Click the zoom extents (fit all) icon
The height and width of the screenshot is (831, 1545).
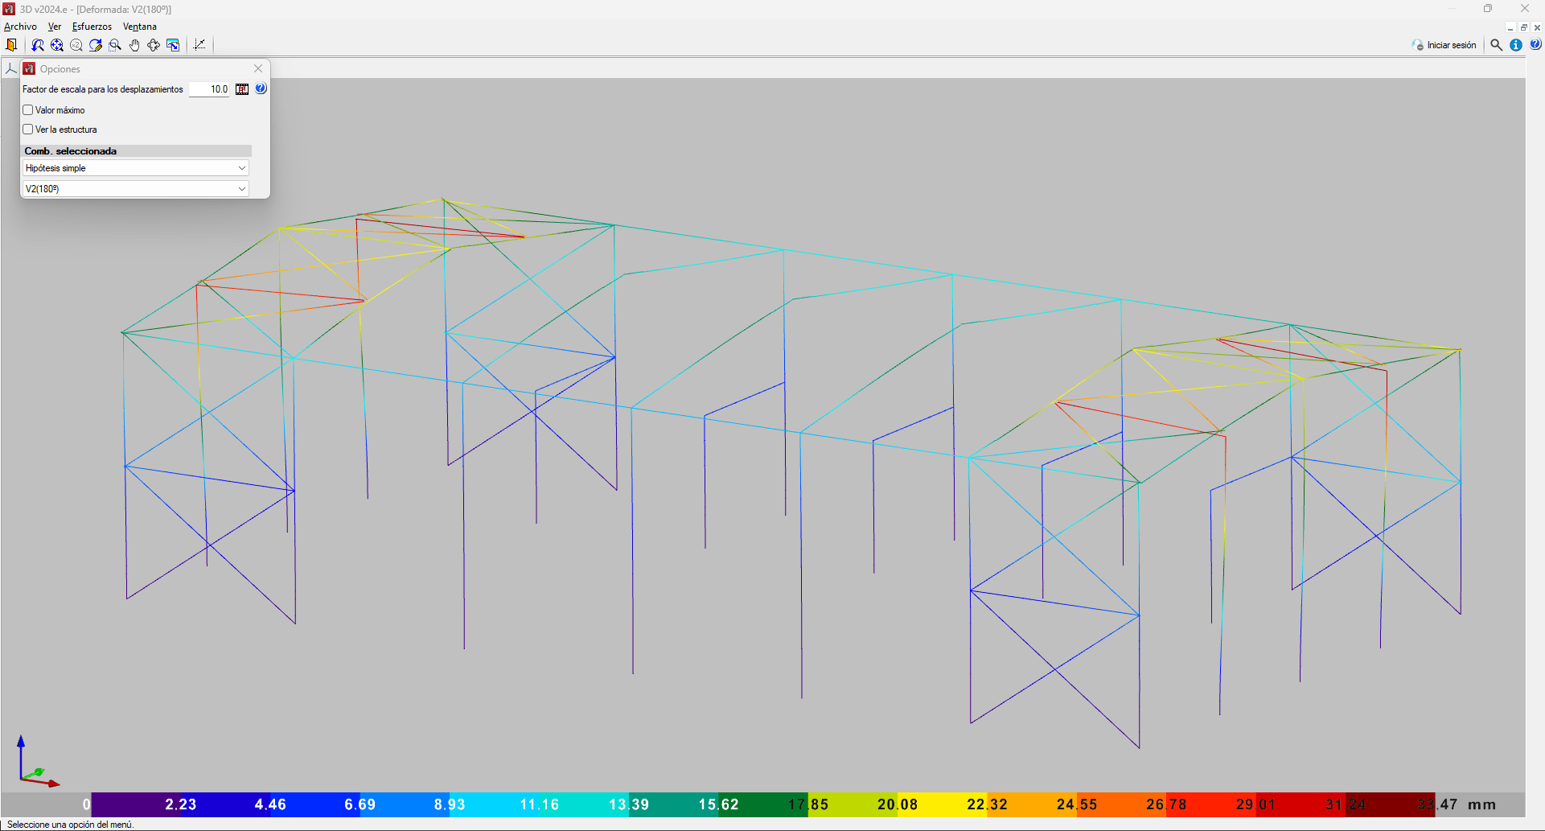56,45
